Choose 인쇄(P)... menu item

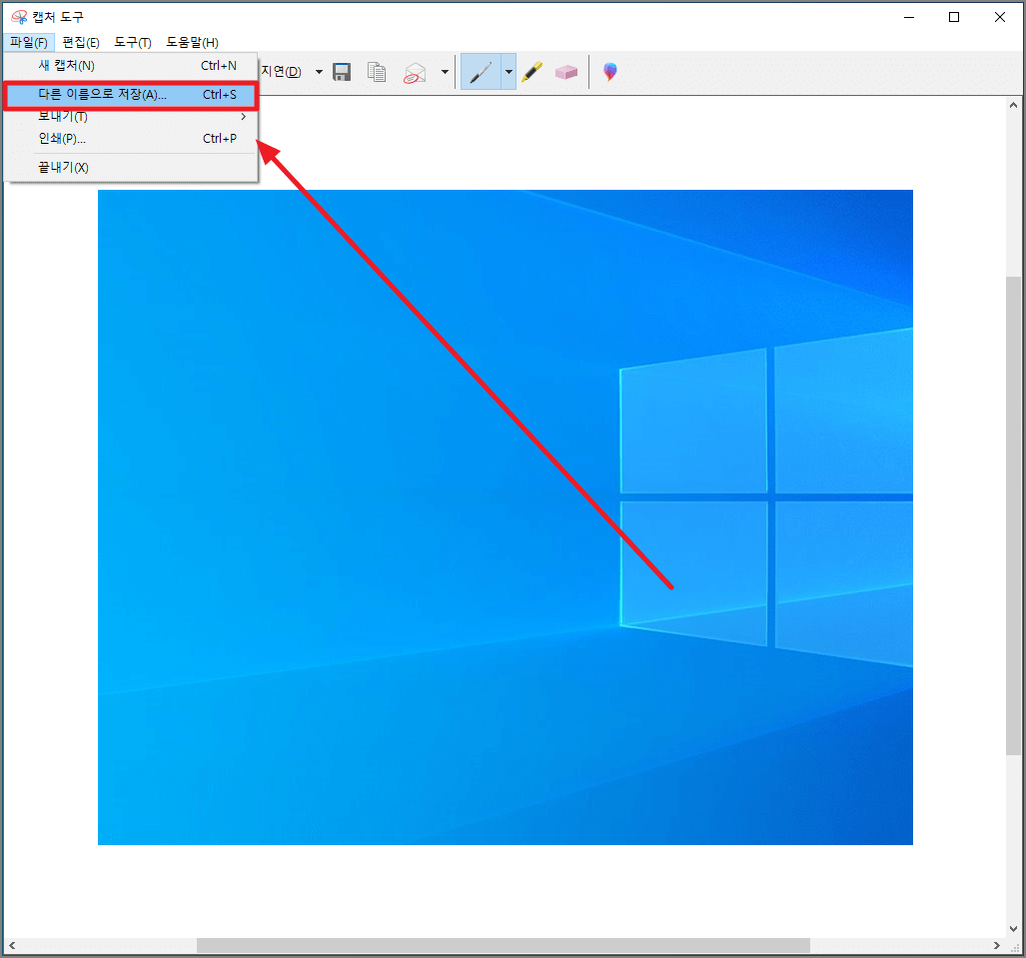click(131, 139)
